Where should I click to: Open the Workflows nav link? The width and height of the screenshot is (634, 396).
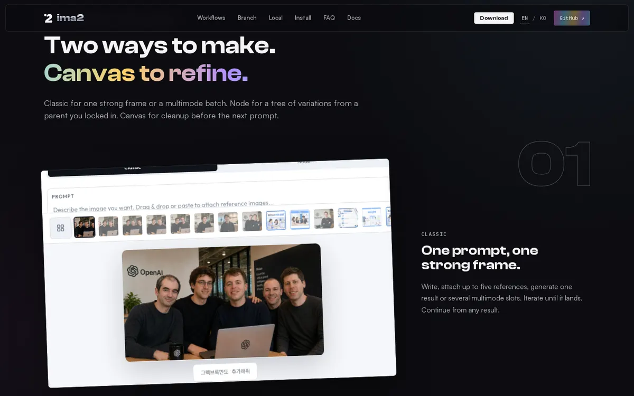point(211,18)
